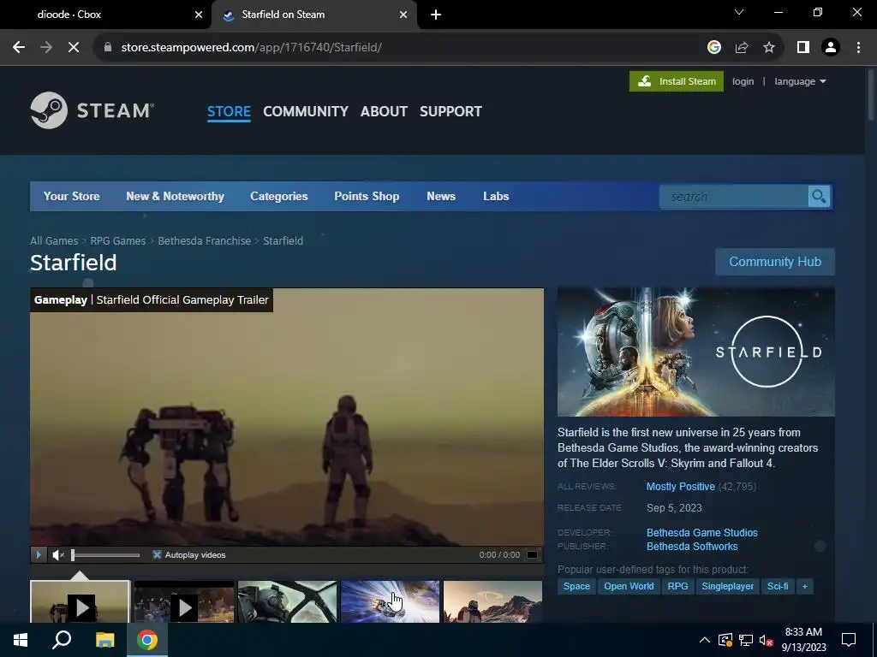Screen dimensions: 877x657
Task: Select the second video thumbnail
Action: point(183,601)
